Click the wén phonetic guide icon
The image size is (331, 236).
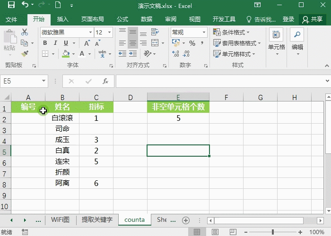point(103,54)
